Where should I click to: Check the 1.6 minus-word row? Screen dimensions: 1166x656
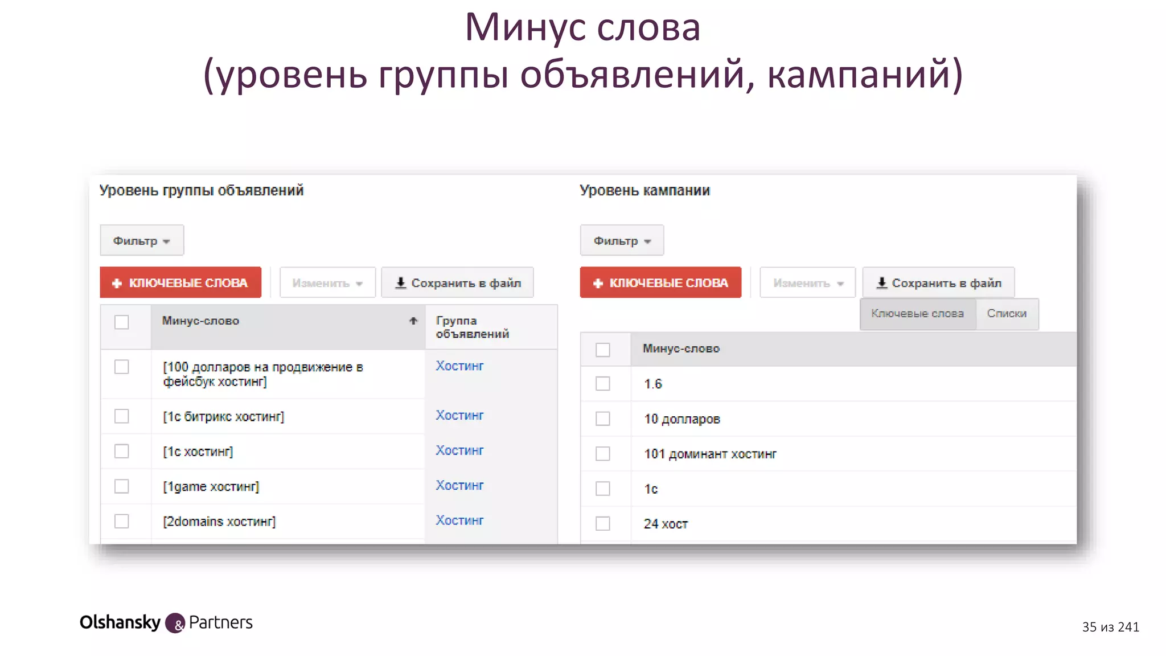pyautogui.click(x=602, y=384)
